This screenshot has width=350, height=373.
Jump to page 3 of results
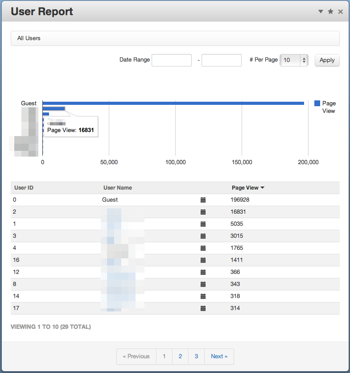196,356
